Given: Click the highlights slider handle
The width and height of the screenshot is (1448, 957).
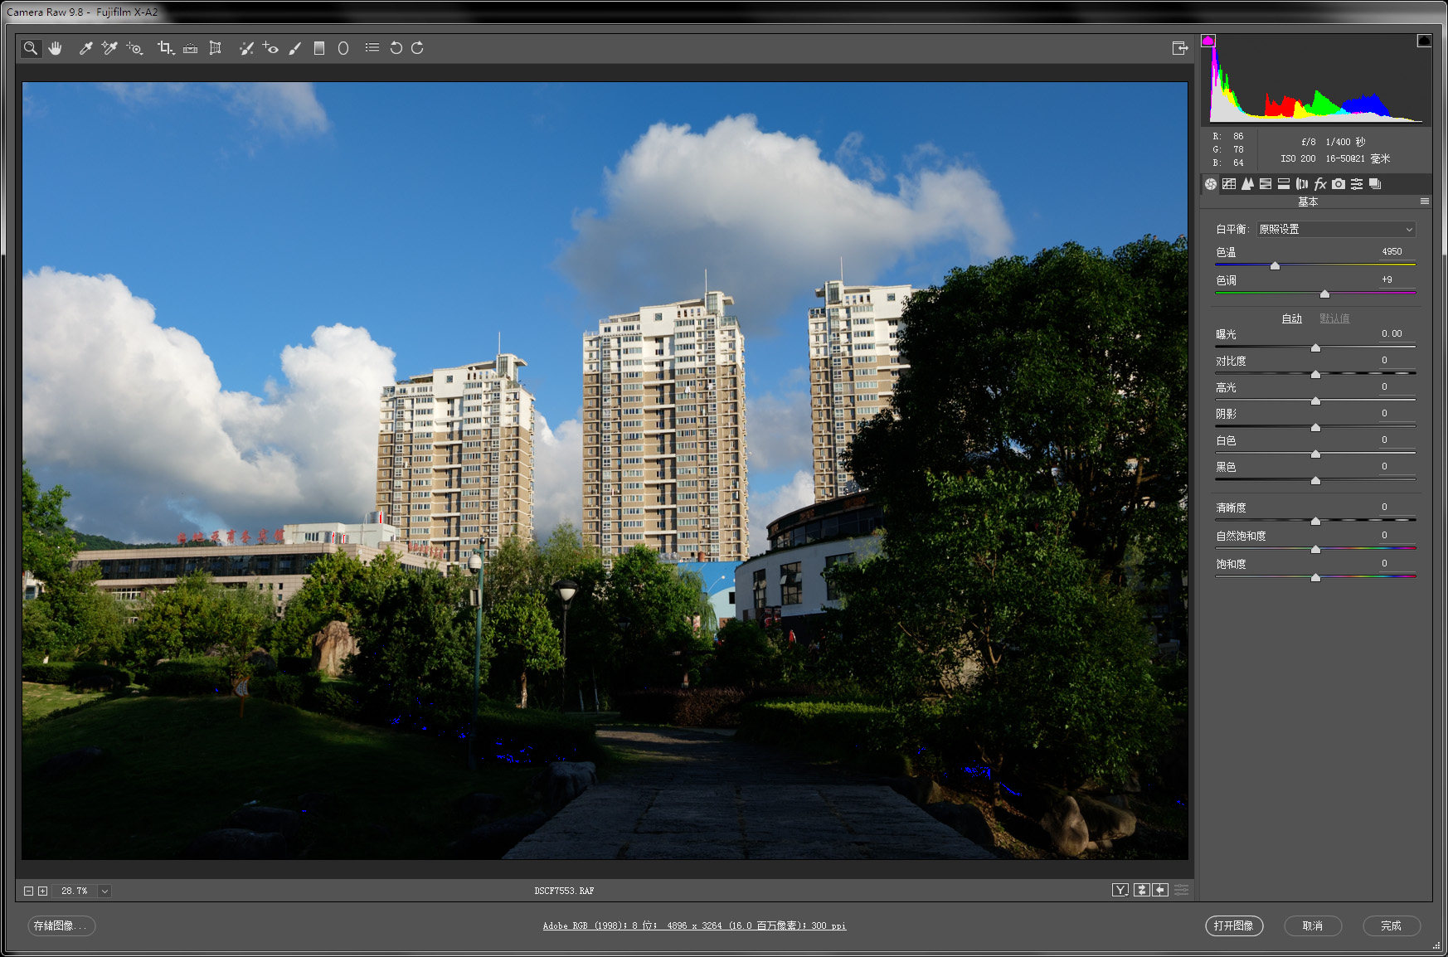Looking at the screenshot, I should click(x=1315, y=401).
